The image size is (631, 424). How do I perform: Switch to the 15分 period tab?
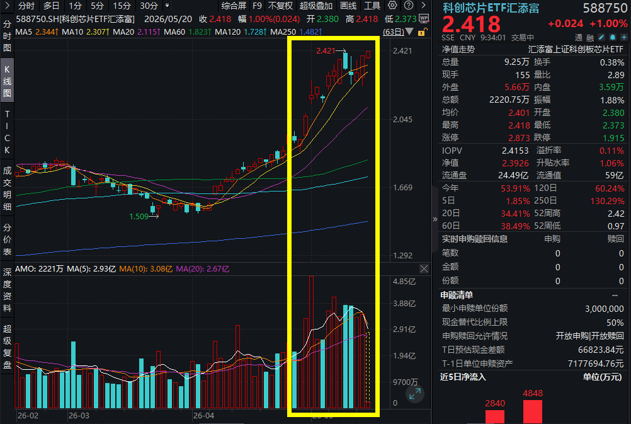pyautogui.click(x=122, y=6)
